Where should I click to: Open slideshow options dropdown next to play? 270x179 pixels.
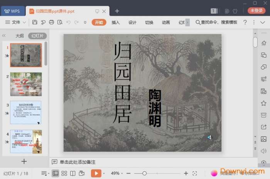pos(104,174)
